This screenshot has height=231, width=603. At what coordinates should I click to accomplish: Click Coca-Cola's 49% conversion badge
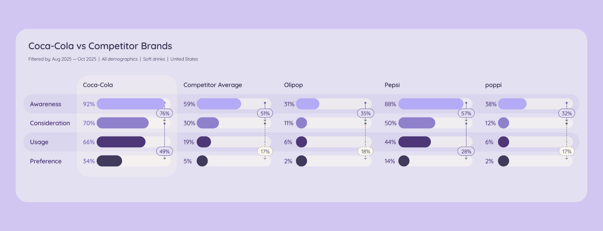164,151
